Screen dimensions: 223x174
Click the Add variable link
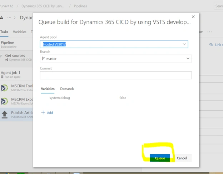click(47, 113)
